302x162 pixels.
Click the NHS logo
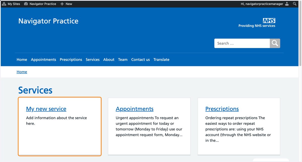tap(269, 20)
